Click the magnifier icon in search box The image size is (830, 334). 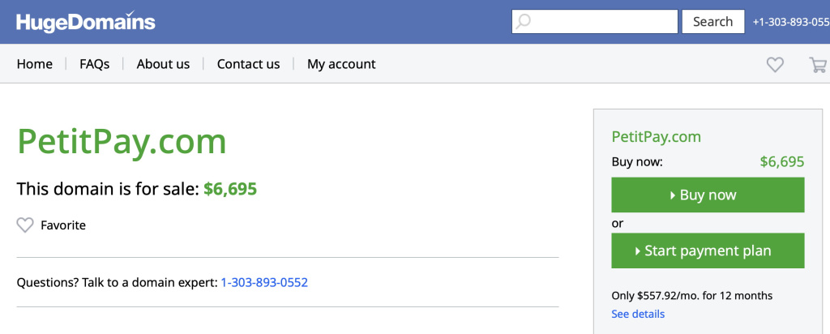(524, 22)
